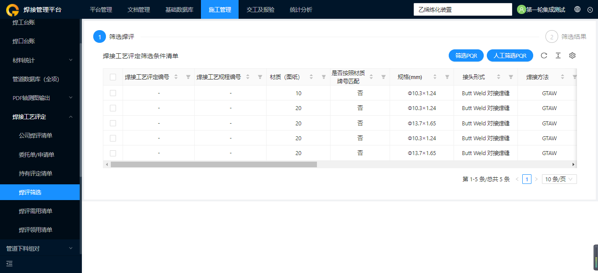Image resolution: width=598 pixels, height=273 pixels.
Task: Collapse 焊接工艺评定 sidebar menu
Action: click(x=40, y=117)
